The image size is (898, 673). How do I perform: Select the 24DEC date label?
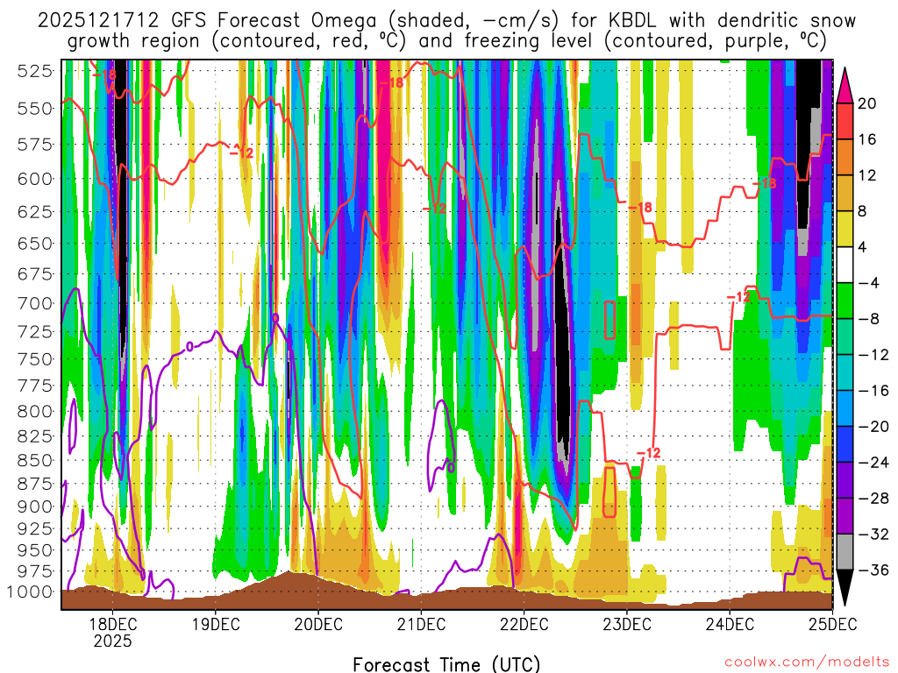730,624
